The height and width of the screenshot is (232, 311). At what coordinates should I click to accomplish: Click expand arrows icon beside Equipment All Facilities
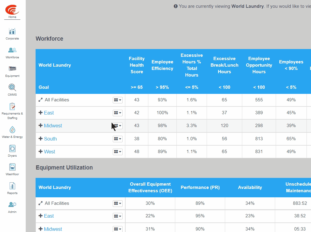[x=40, y=203]
